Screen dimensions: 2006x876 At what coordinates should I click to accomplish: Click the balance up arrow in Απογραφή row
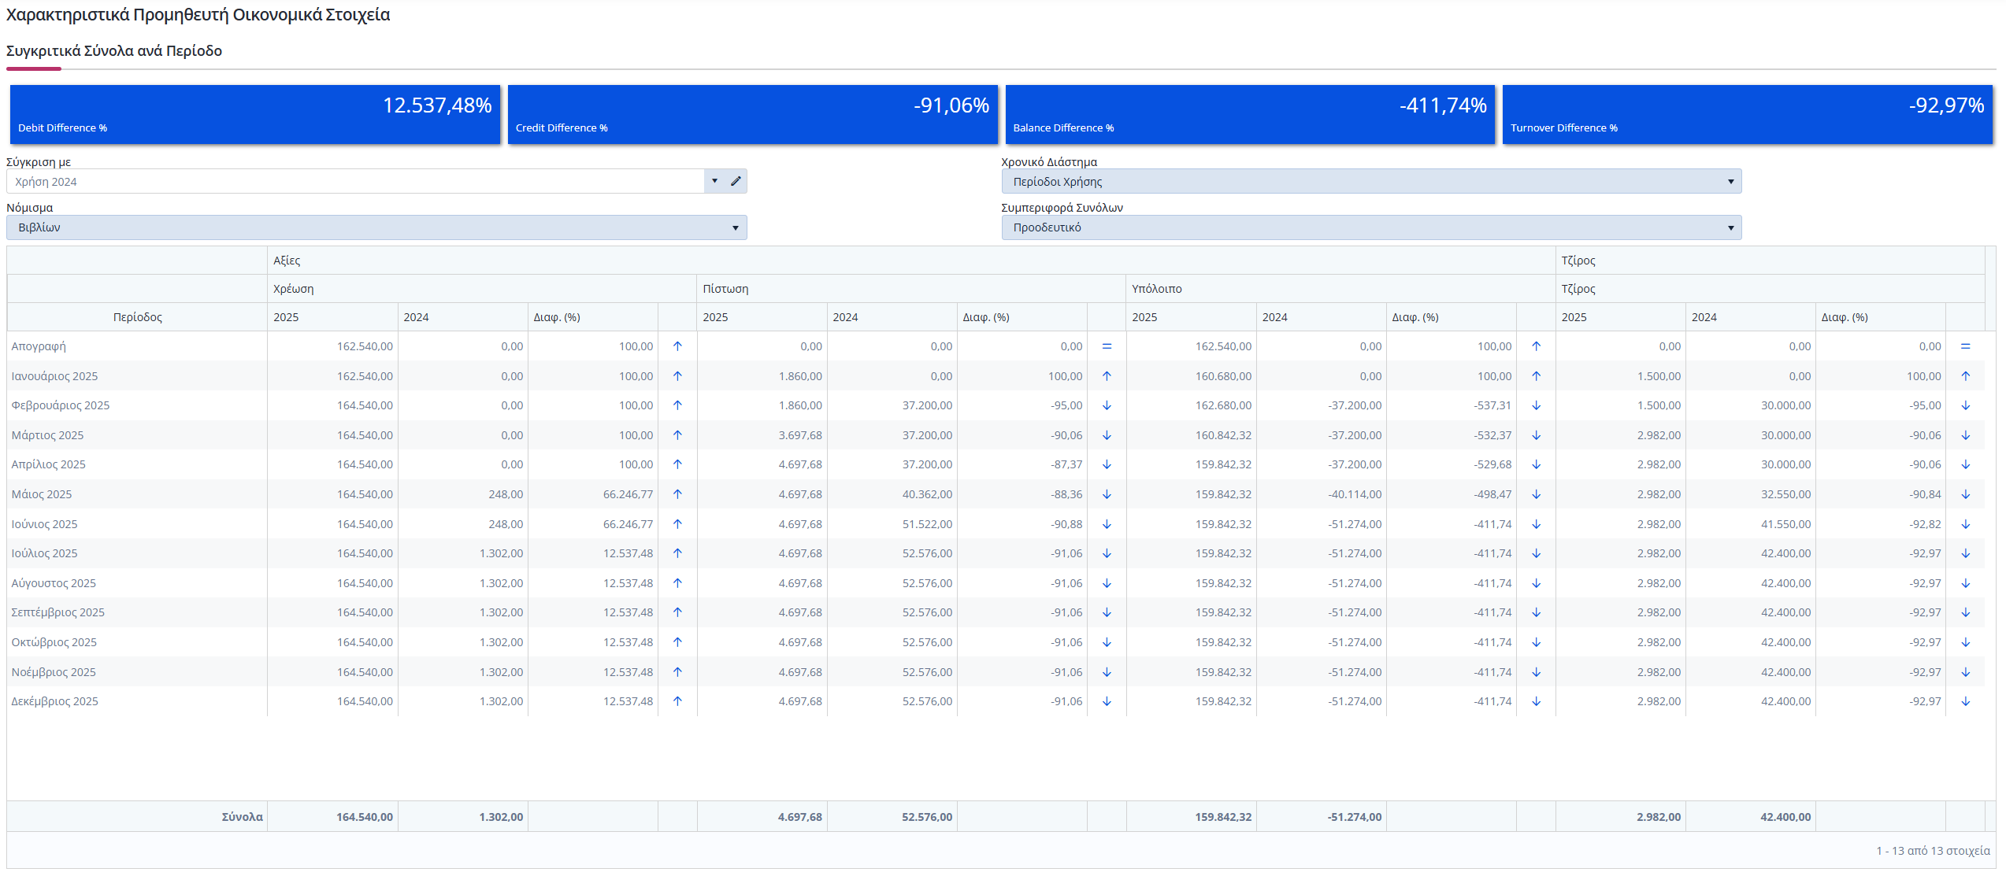[x=1536, y=346]
